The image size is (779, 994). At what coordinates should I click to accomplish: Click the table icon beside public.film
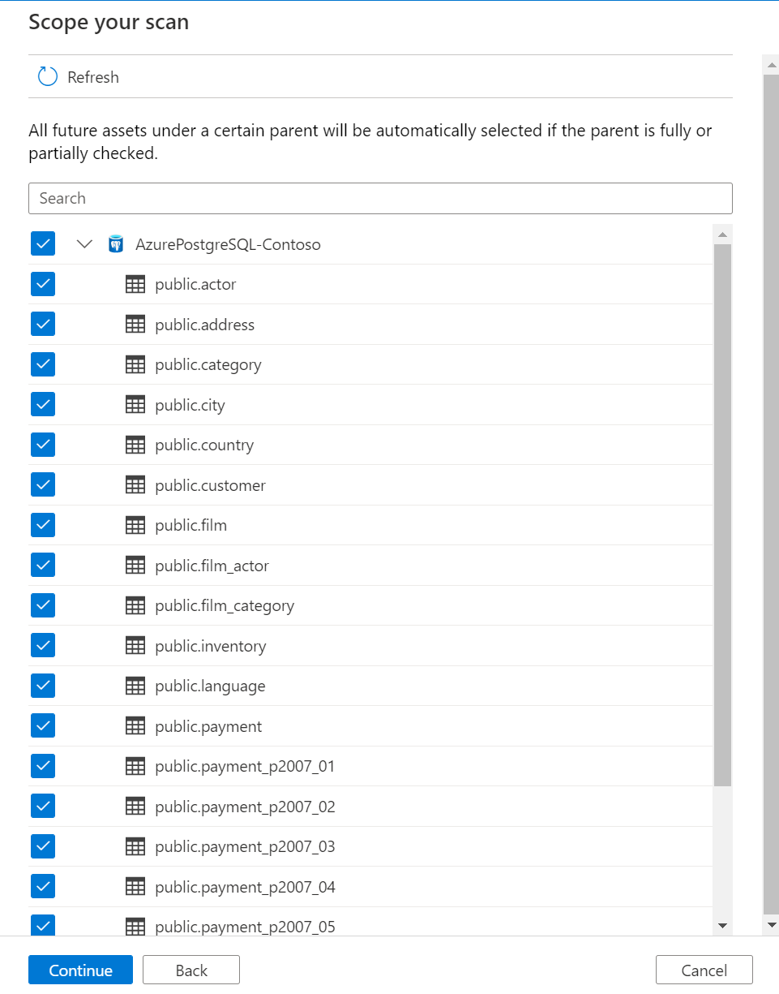135,526
